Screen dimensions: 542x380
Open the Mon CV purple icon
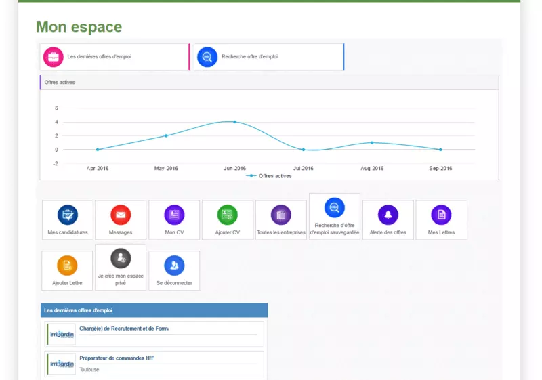click(x=174, y=215)
